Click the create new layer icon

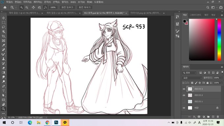point(213,117)
